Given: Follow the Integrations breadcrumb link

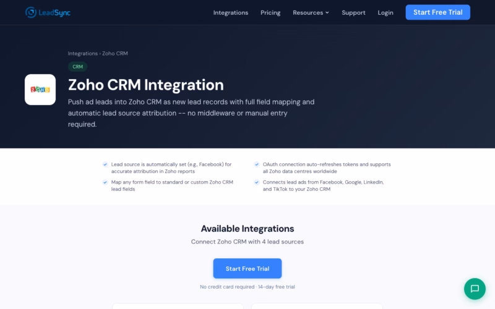Looking at the screenshot, I should pos(83,53).
